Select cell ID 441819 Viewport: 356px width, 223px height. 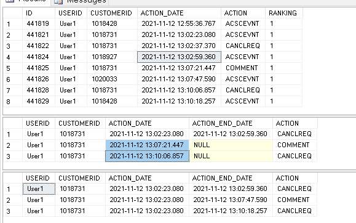[39, 23]
